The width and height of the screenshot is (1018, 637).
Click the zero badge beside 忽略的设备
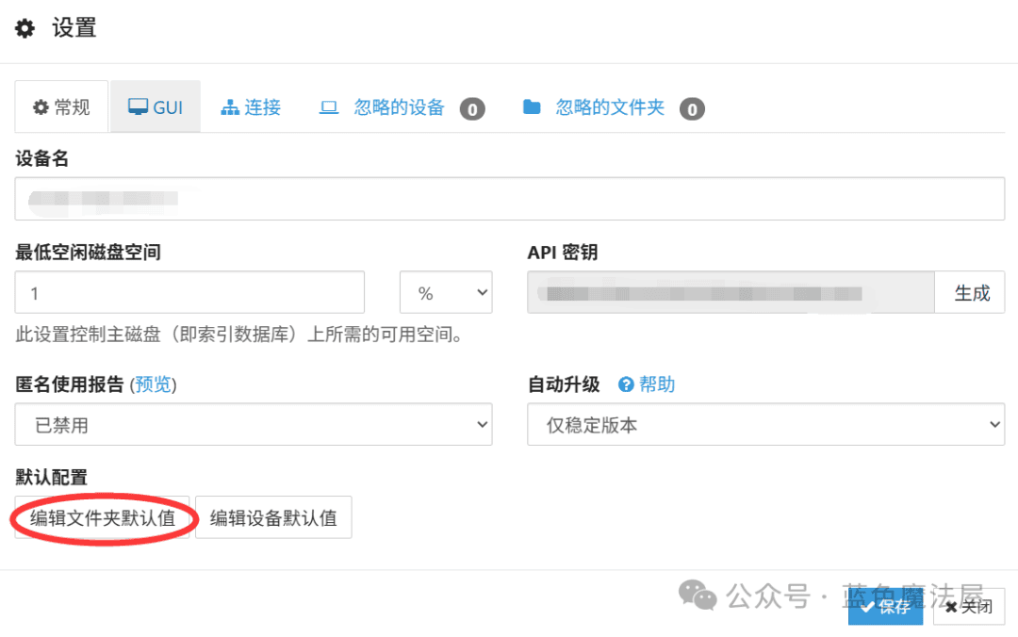(472, 109)
